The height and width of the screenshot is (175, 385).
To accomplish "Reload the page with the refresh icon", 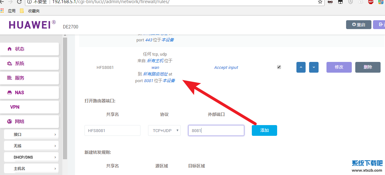I will [x=19, y=2].
